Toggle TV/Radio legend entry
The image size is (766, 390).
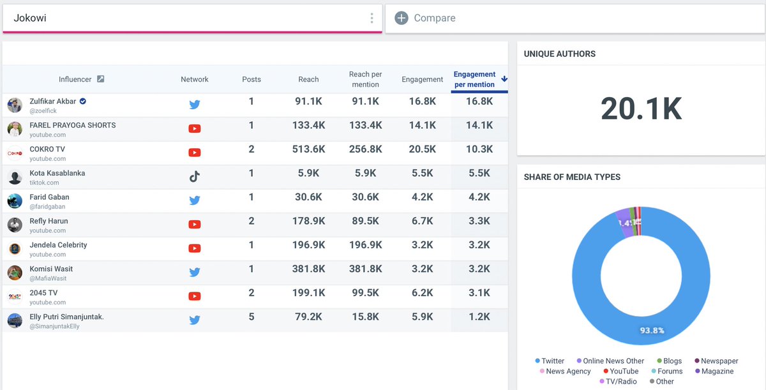618,381
